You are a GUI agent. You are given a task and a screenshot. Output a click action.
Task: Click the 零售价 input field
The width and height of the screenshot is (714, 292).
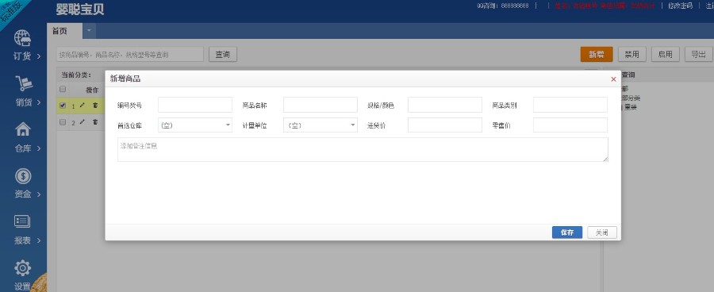pos(570,125)
